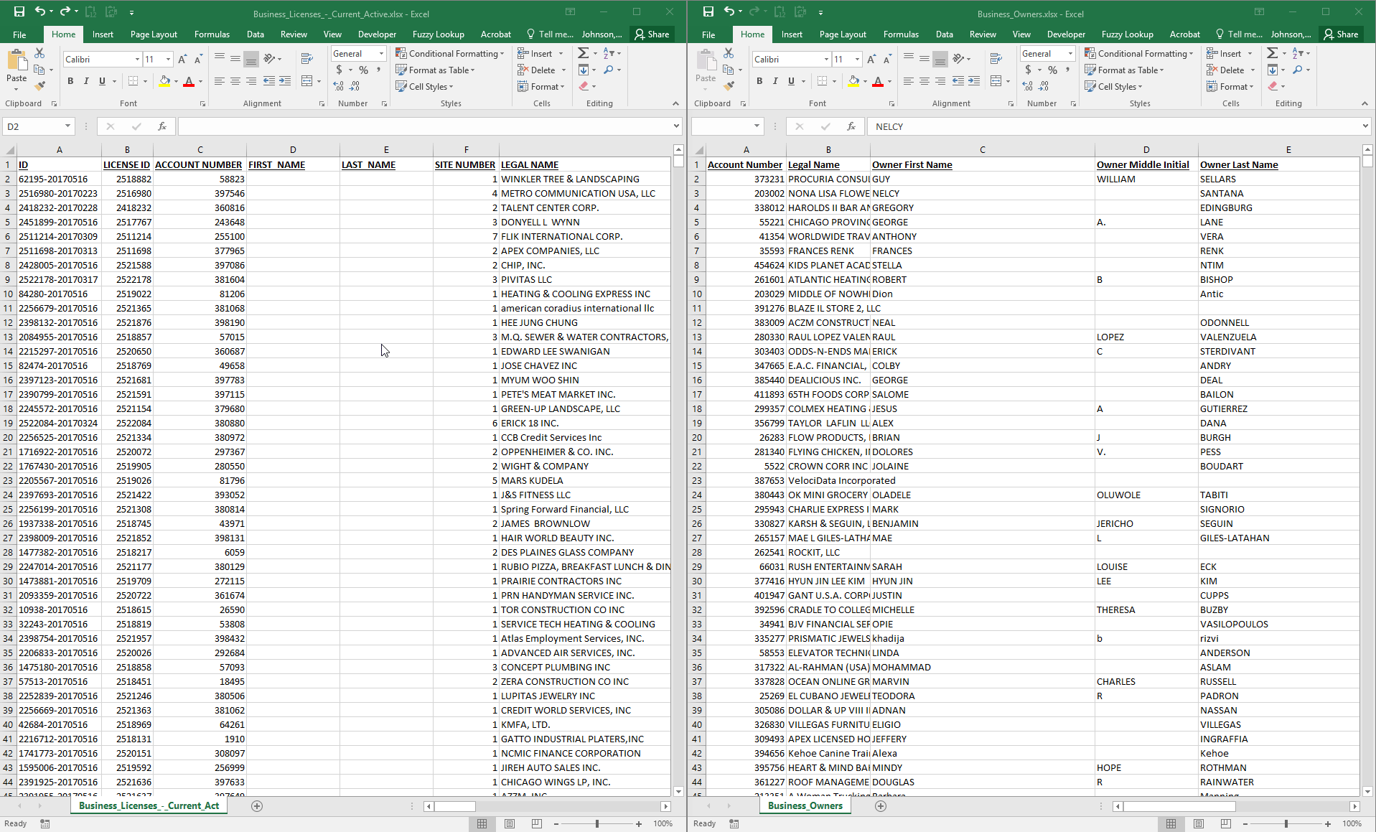Click Share button in left window
Screen dimensions: 1376x832
(x=652, y=34)
